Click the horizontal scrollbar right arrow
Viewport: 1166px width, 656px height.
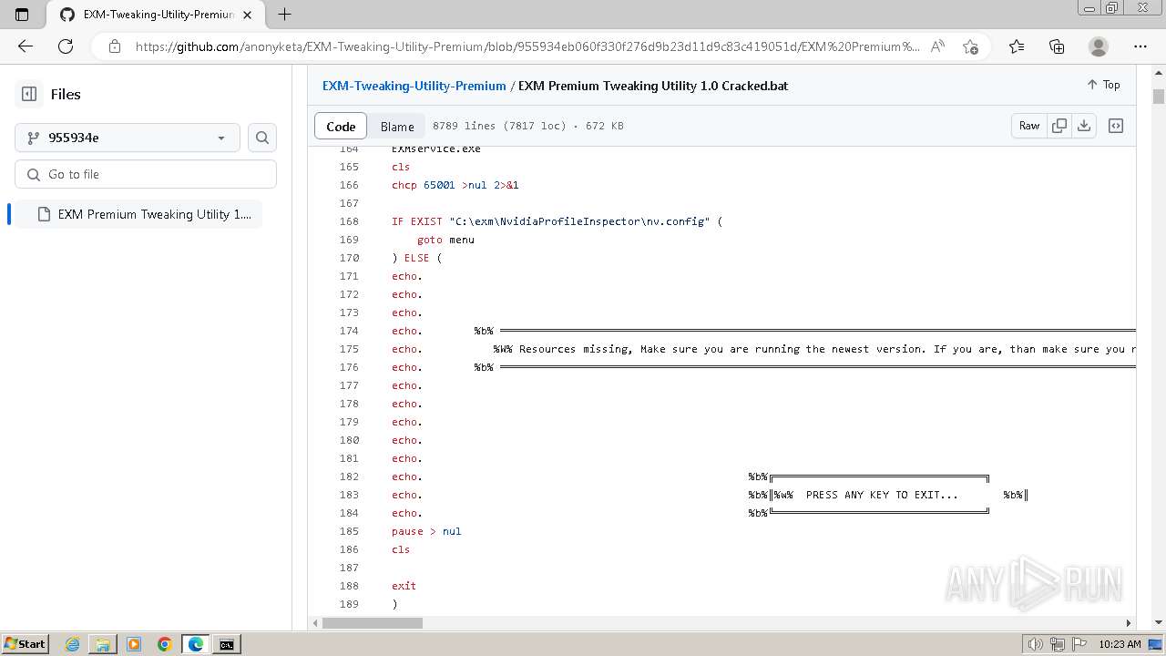[x=1129, y=623]
